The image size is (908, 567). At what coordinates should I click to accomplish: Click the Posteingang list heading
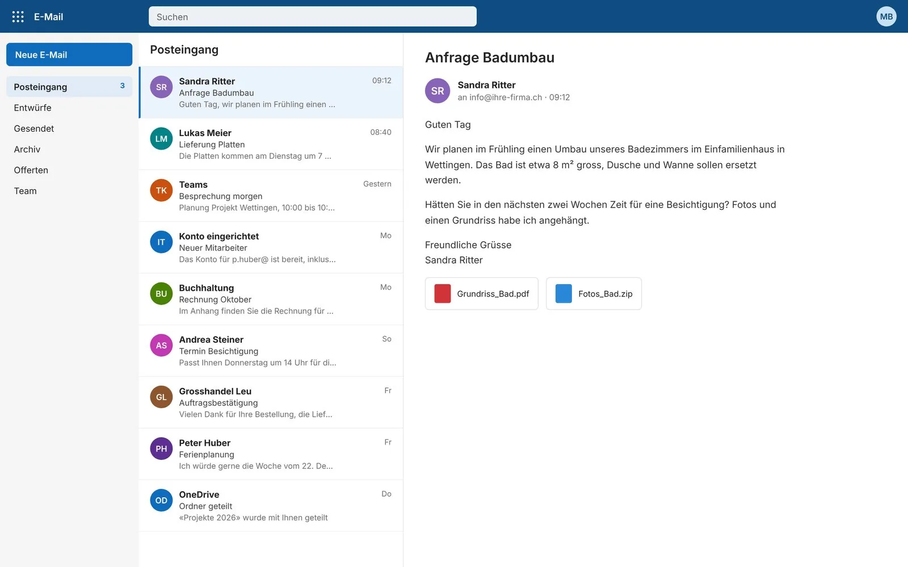(x=184, y=50)
